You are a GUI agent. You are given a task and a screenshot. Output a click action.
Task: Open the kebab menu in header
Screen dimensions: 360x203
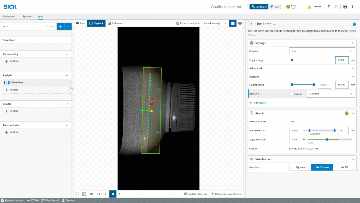point(353,7)
